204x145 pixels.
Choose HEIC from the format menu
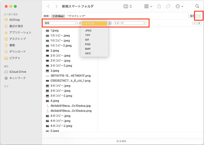tap(88, 54)
